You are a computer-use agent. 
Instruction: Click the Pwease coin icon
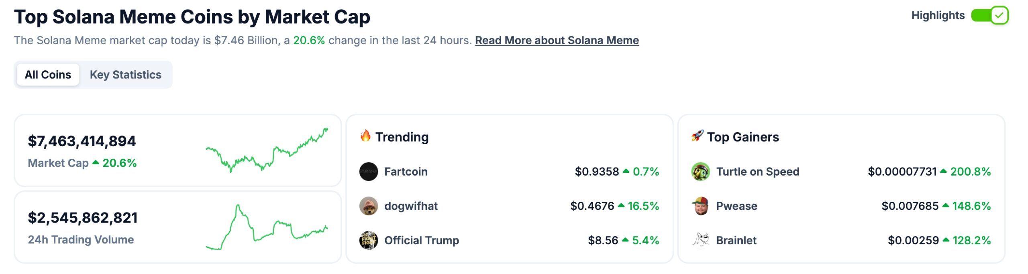pos(700,206)
